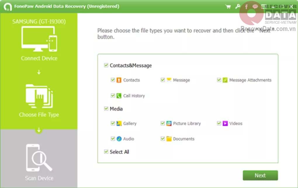Click the yellow Message envelope icon
This screenshot has height=188, width=298.
pos(169,80)
